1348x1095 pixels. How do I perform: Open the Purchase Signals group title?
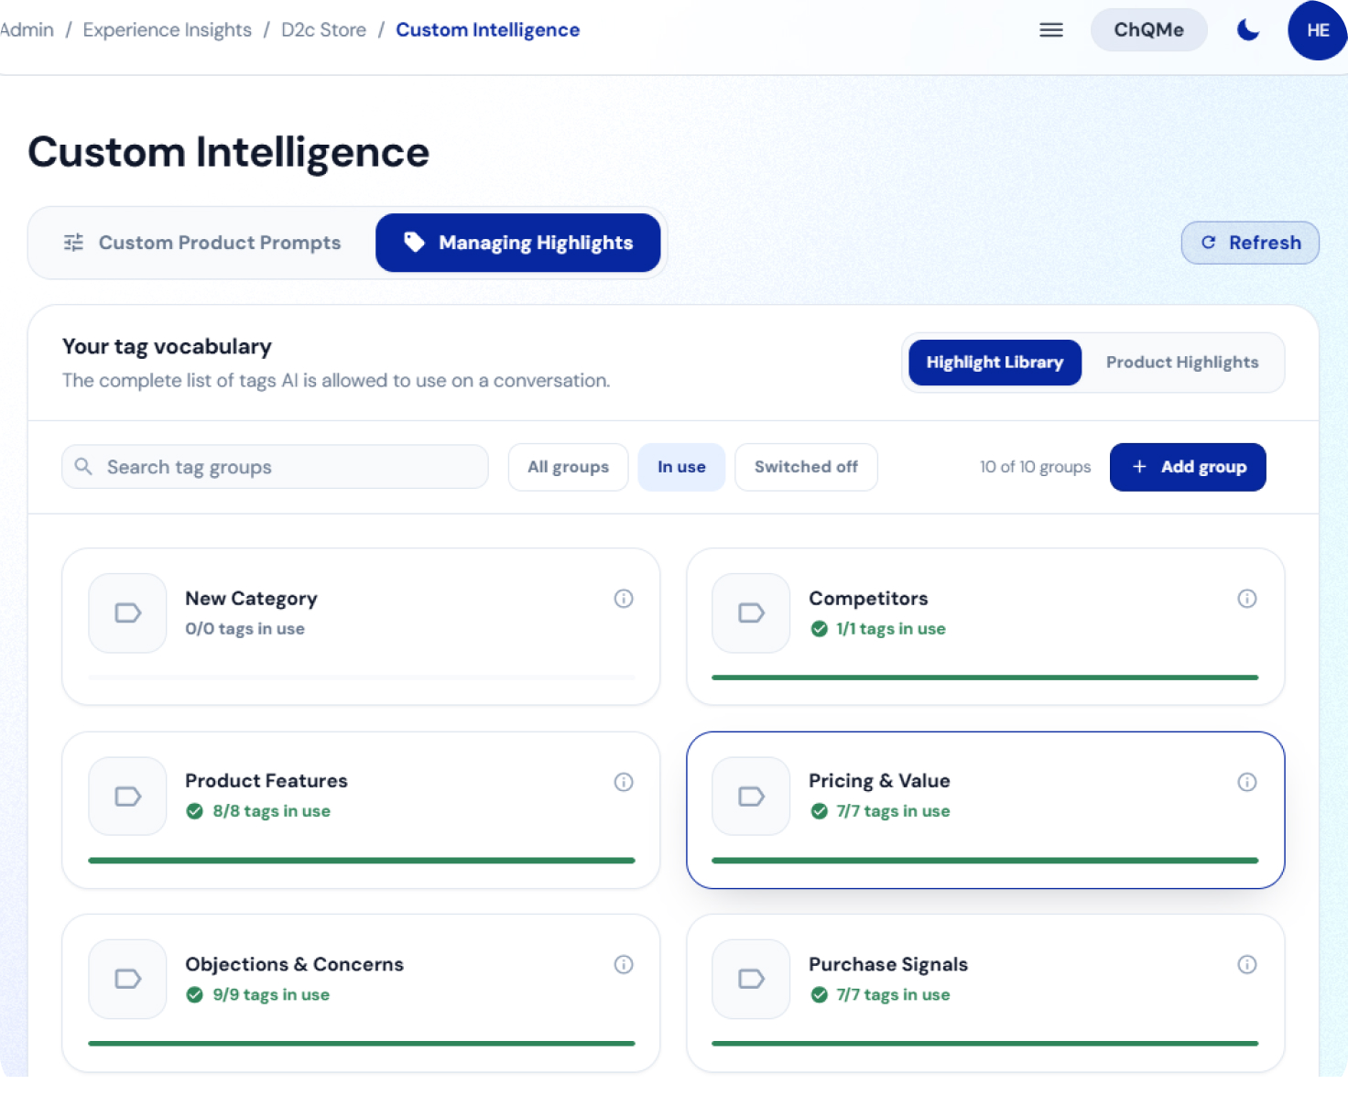point(888,964)
